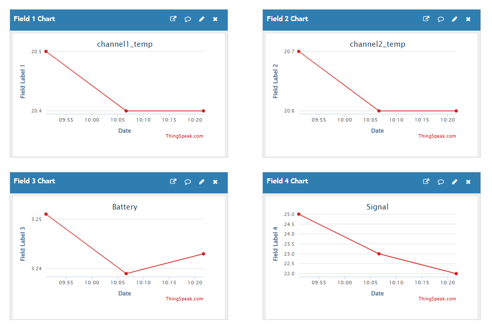
Task: Open ThingSpeak.com link under channel1_temp chart
Action: point(185,136)
